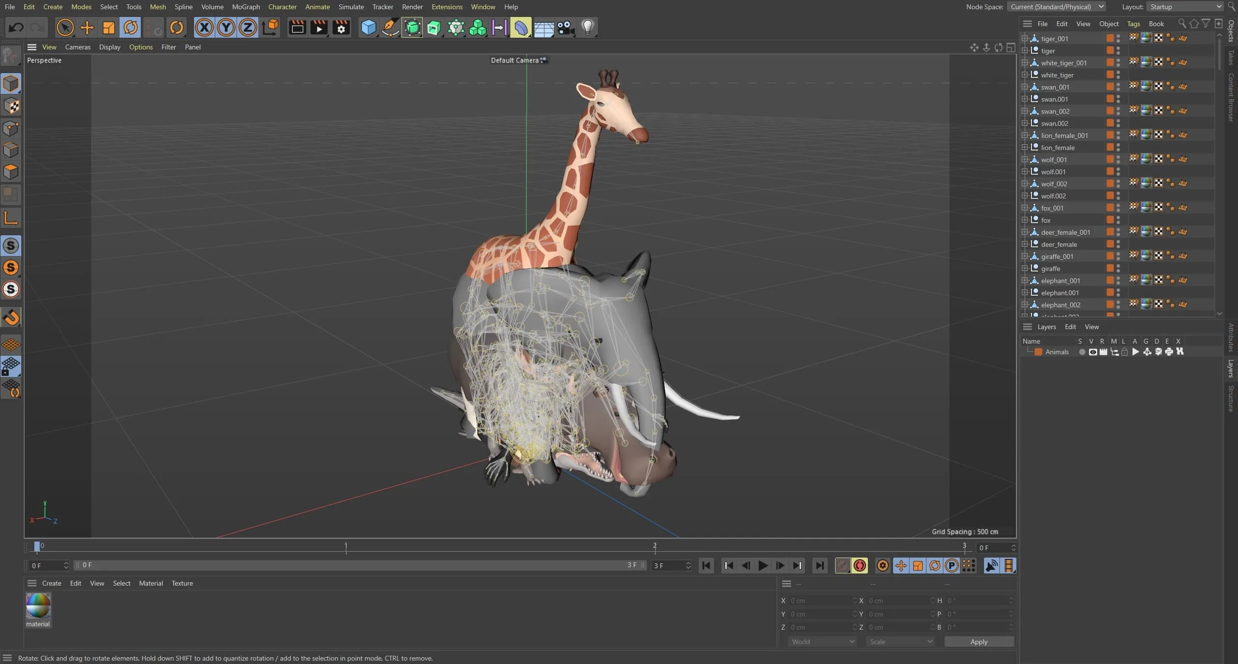This screenshot has height=664, width=1238.
Task: Switch to Edges mode
Action: (x=11, y=150)
